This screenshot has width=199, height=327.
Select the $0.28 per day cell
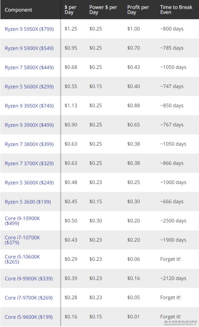click(x=71, y=297)
